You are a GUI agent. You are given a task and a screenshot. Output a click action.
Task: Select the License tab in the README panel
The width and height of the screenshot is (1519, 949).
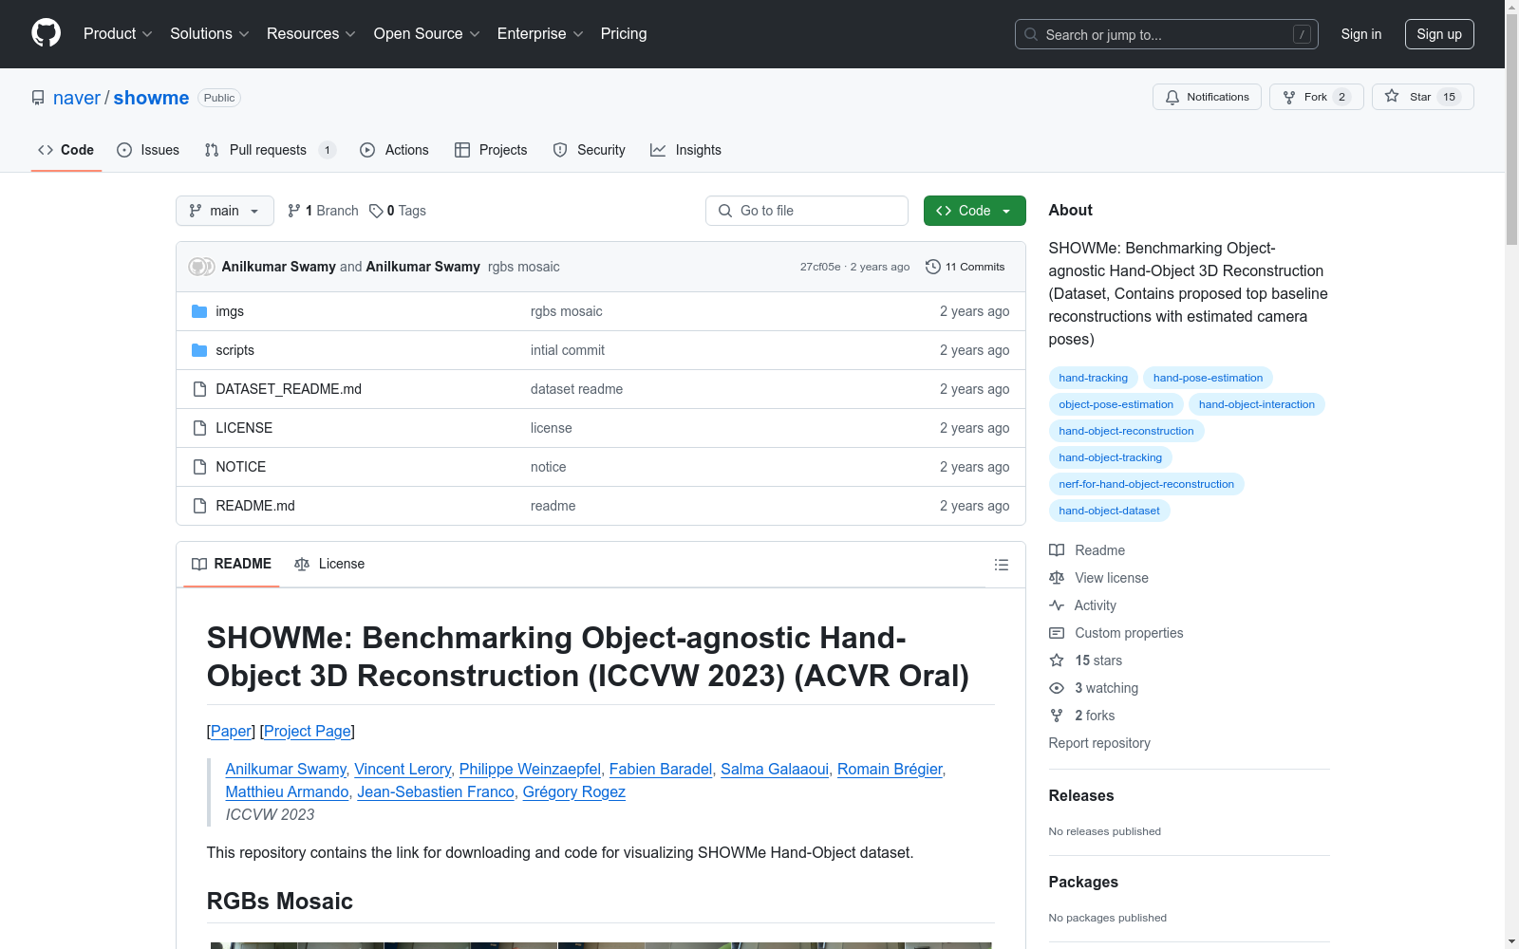click(x=329, y=564)
